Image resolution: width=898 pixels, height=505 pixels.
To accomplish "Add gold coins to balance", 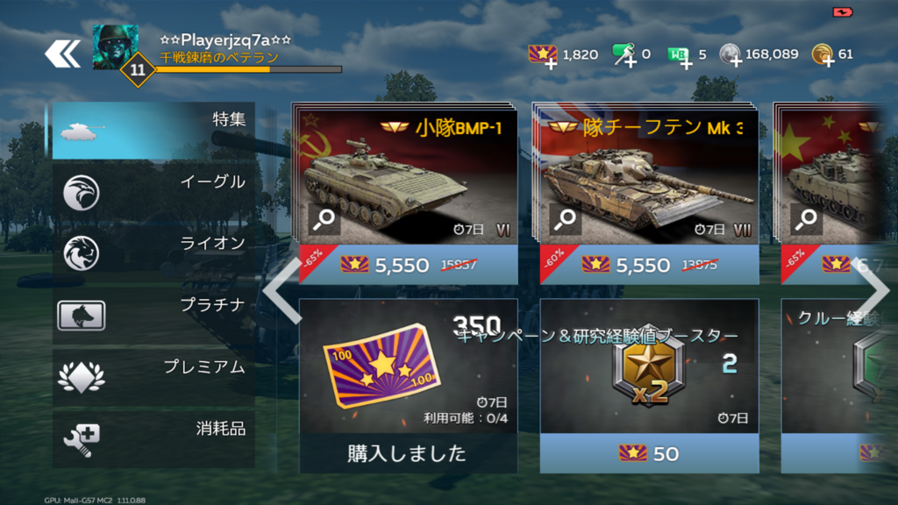I will point(823,55).
